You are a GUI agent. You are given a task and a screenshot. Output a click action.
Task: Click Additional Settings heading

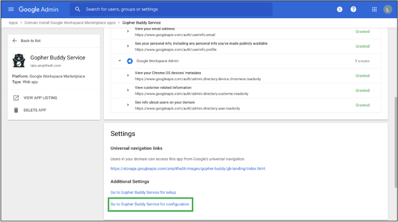(x=130, y=182)
